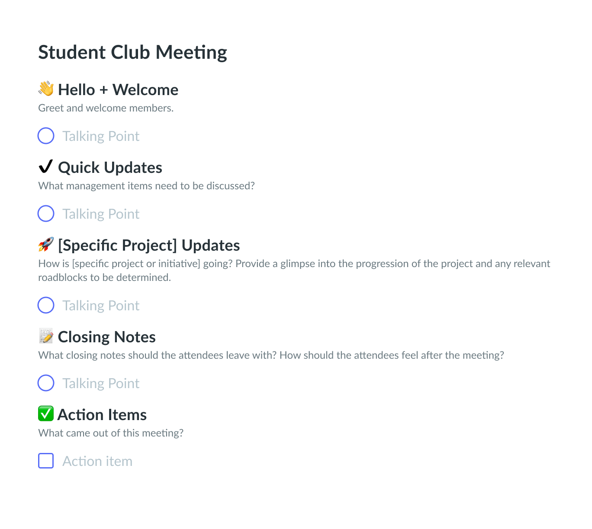Select the Talking Point circle under Quick Updates
The image size is (592, 529).
[x=45, y=214]
